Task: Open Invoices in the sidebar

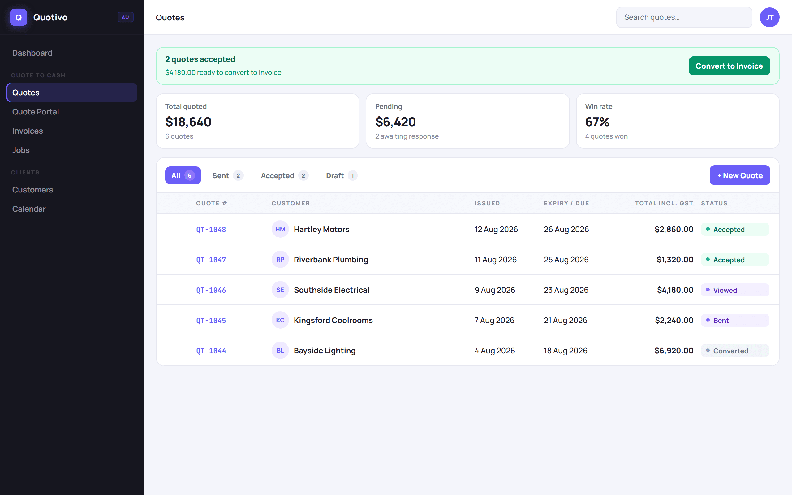Action: (72, 131)
